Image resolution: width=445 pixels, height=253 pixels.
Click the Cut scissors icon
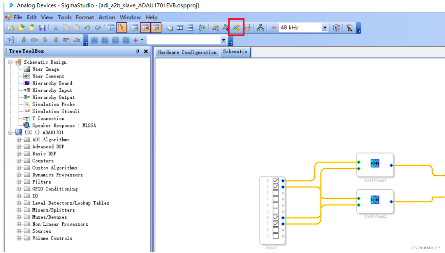[56, 28]
